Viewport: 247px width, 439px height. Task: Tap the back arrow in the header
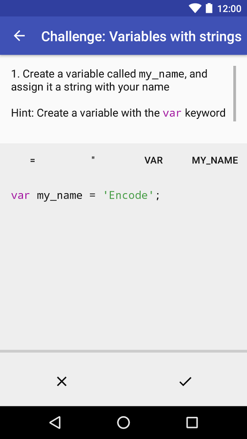tap(20, 36)
